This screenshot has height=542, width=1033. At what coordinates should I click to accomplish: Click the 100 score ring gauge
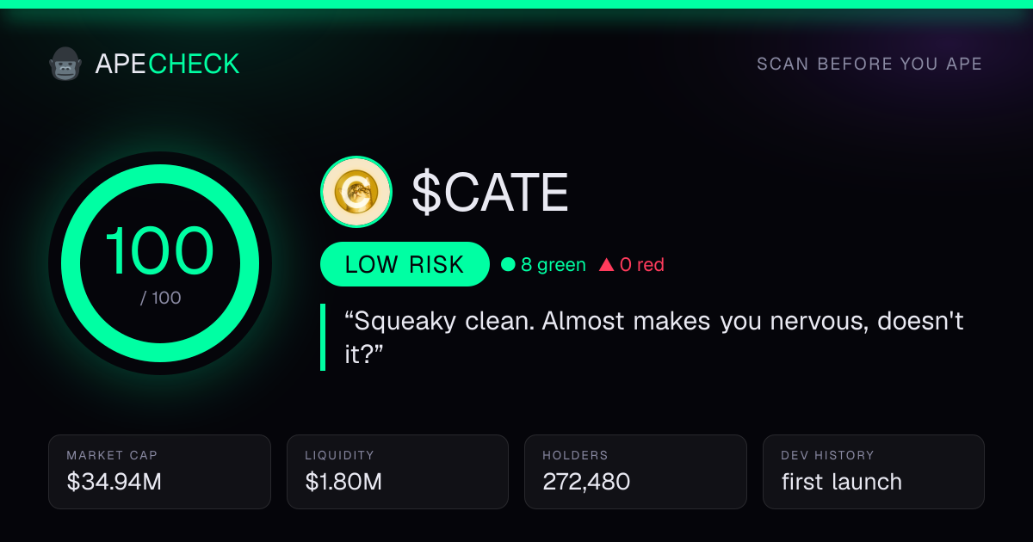160,263
